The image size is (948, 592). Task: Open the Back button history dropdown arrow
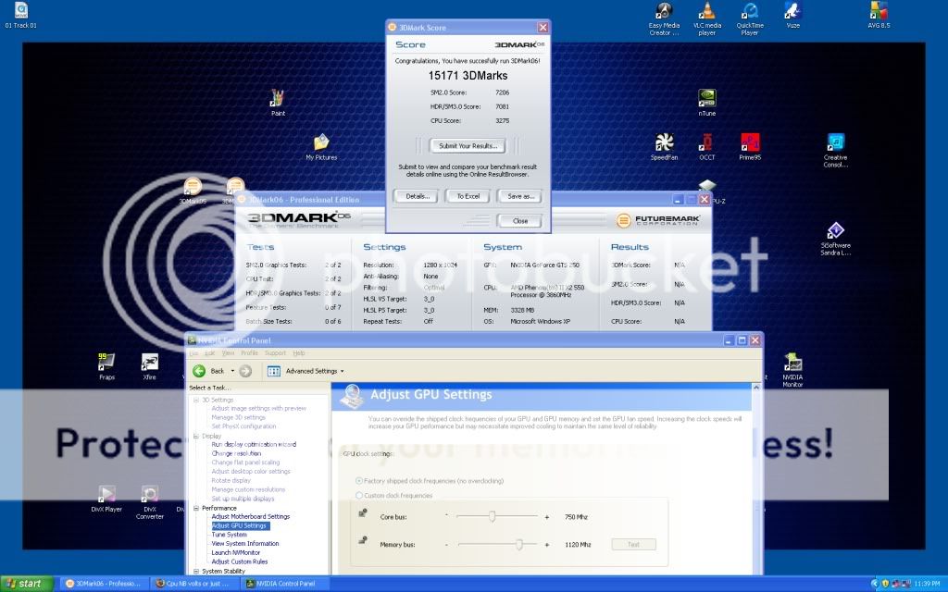[232, 371]
